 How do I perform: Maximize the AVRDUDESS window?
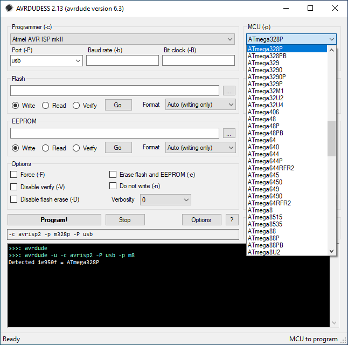click(310, 9)
